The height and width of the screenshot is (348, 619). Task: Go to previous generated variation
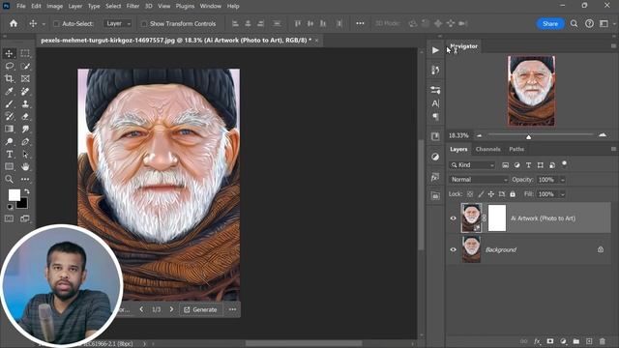click(x=141, y=309)
